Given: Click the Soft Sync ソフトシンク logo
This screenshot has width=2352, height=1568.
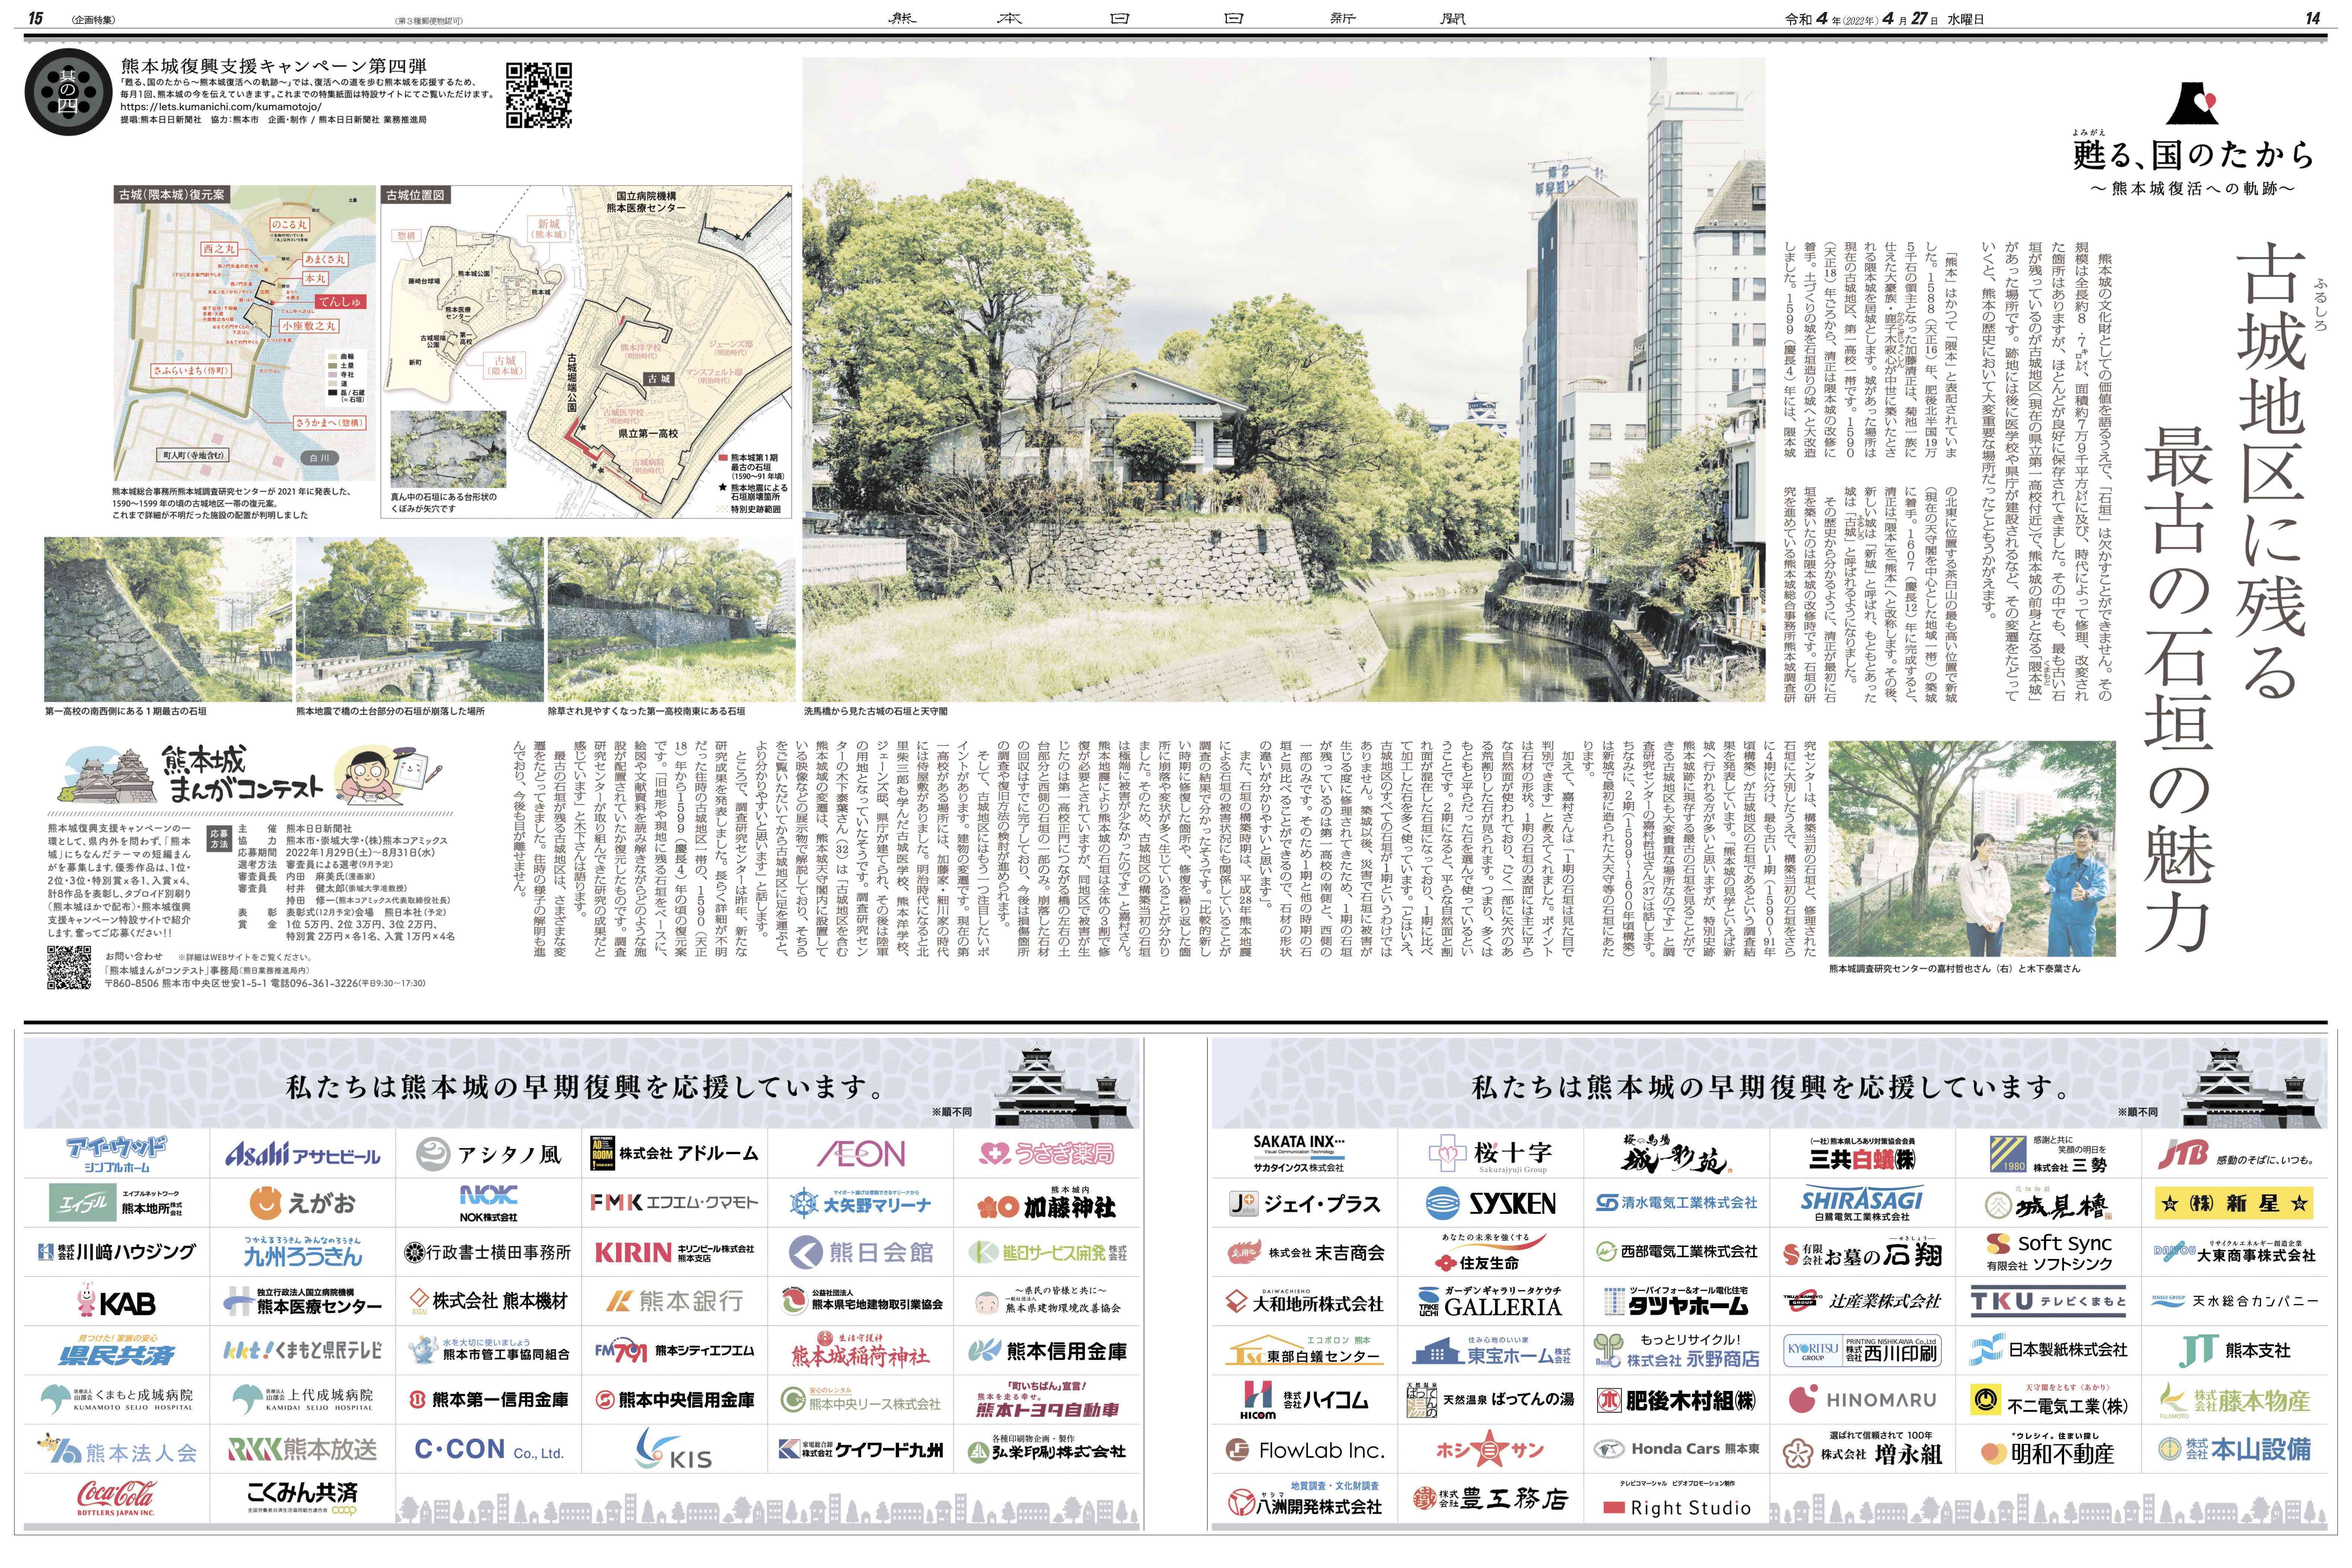Looking at the screenshot, I should 2048,1252.
